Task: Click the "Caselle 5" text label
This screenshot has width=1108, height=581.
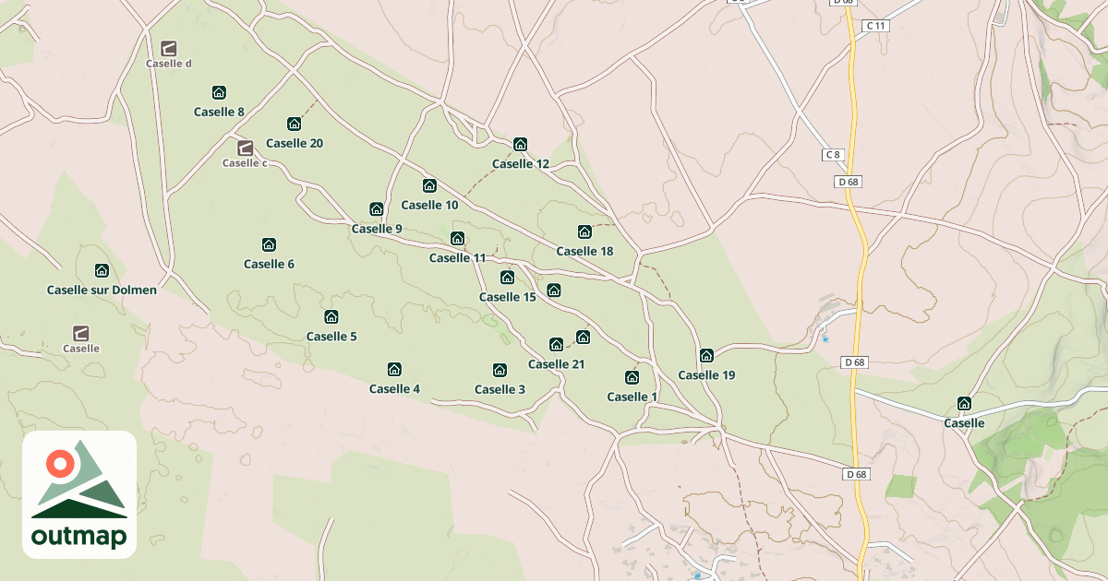Action: tap(331, 337)
